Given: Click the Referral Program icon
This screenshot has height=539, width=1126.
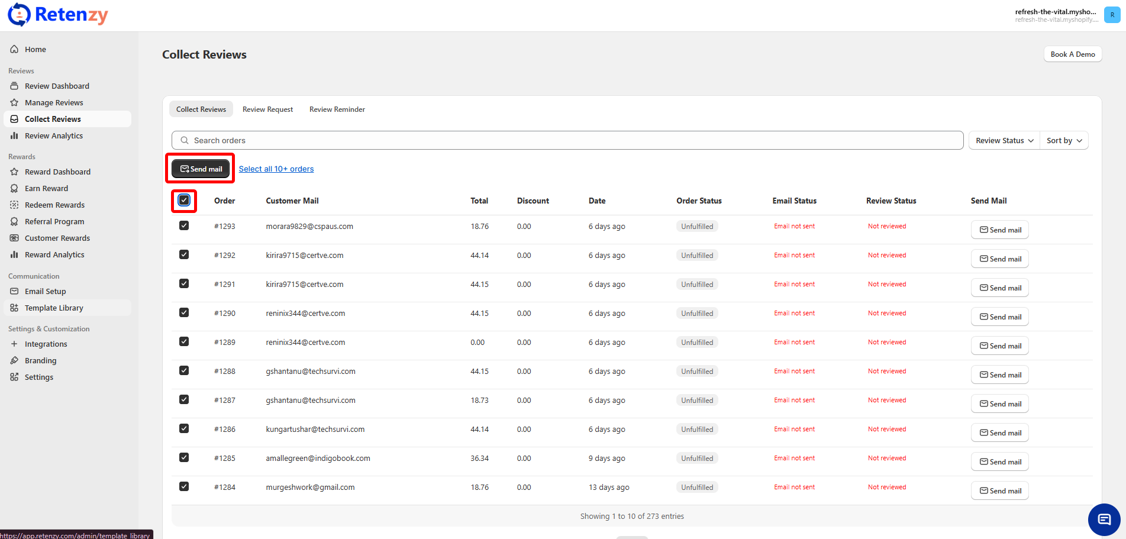Looking at the screenshot, I should 14,221.
